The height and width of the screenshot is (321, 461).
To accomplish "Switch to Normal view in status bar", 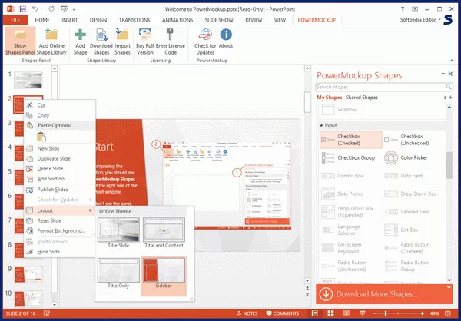I will [x=315, y=313].
